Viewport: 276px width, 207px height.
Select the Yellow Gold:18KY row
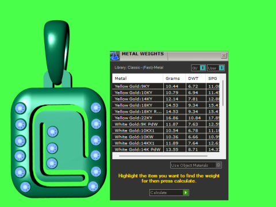(166, 105)
